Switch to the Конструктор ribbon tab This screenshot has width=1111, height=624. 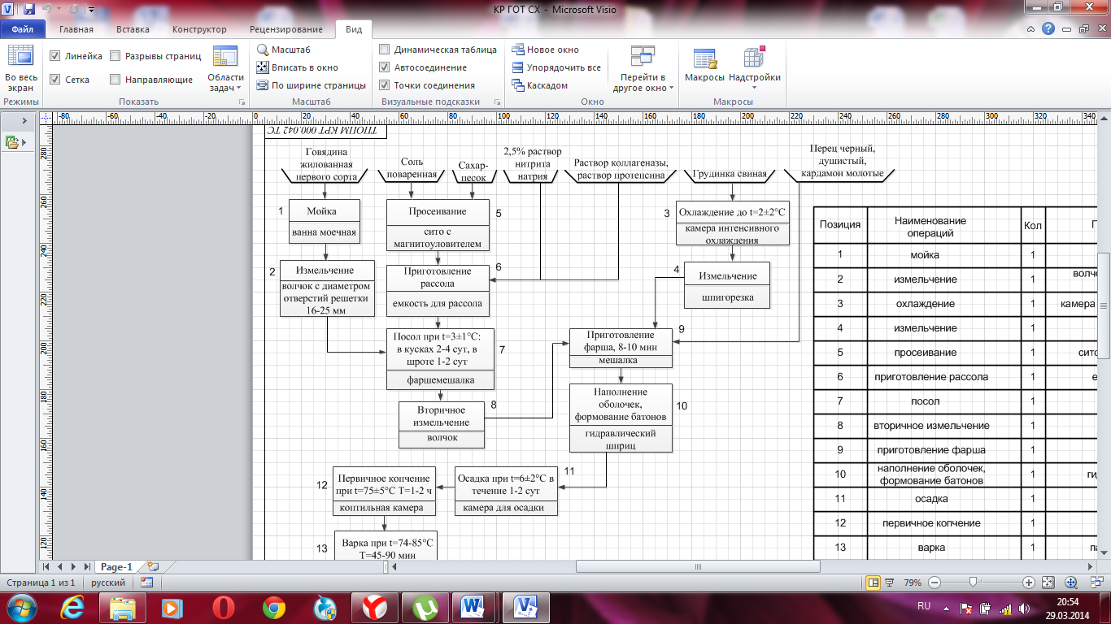pos(199,29)
